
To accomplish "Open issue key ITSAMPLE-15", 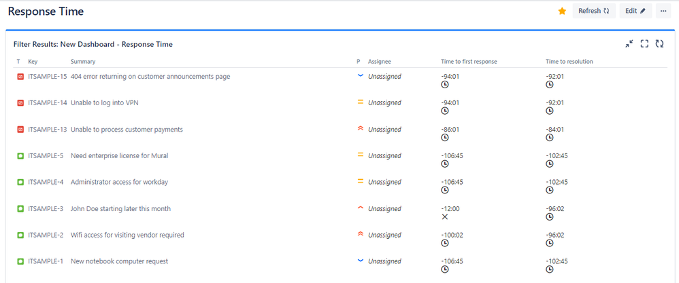I will point(48,77).
